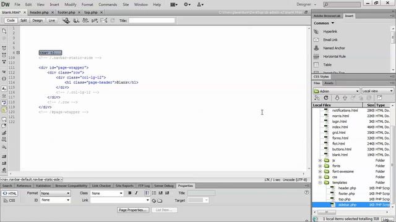Select nav.navbar-default tag in tag selector
The image size is (396, 222).
[x=32, y=179]
